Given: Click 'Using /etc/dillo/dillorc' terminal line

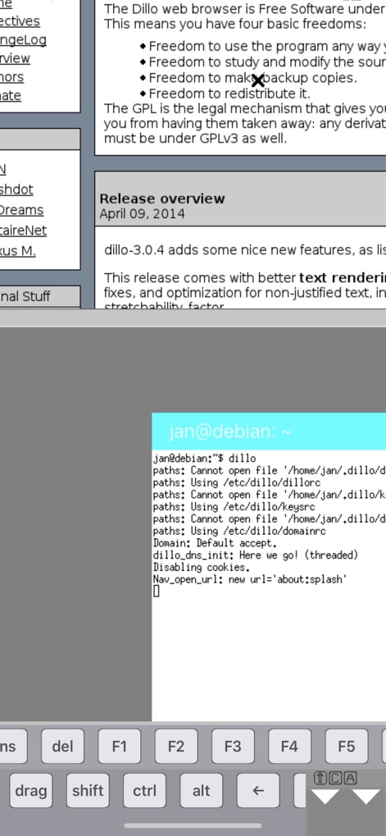Looking at the screenshot, I should (237, 482).
